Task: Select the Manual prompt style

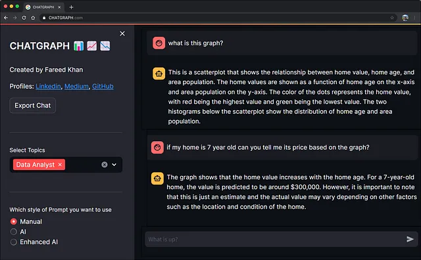Action: (x=13, y=221)
